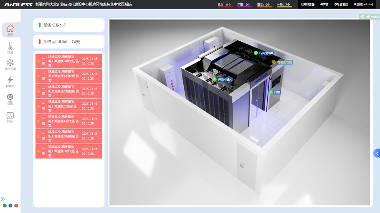
Task: Expand the right side panel arrow
Action: 377,153
